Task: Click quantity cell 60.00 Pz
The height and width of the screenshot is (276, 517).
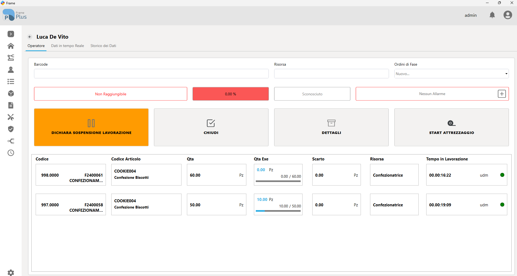Action: tap(216, 175)
